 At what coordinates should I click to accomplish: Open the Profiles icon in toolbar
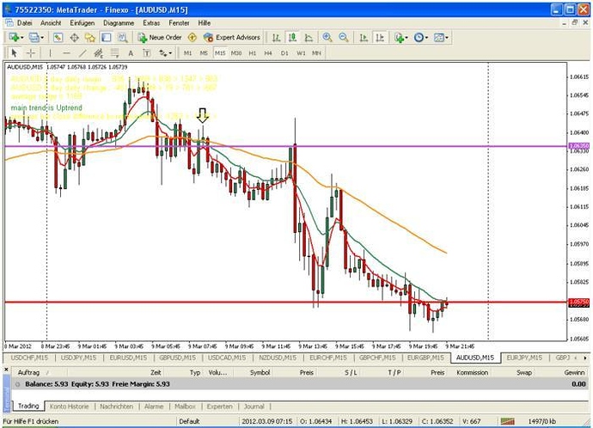pos(34,38)
